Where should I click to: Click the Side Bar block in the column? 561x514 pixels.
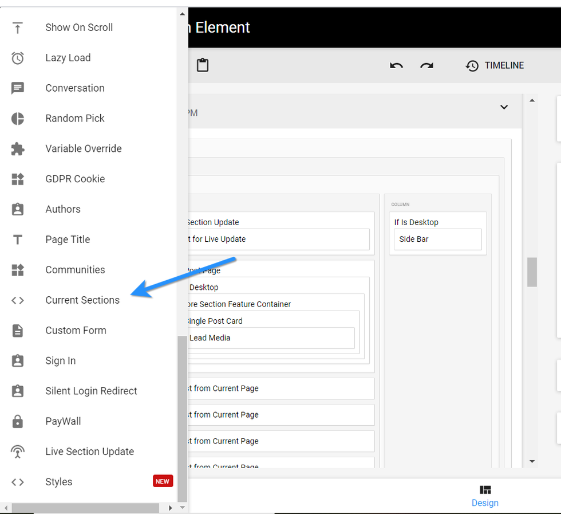click(437, 240)
